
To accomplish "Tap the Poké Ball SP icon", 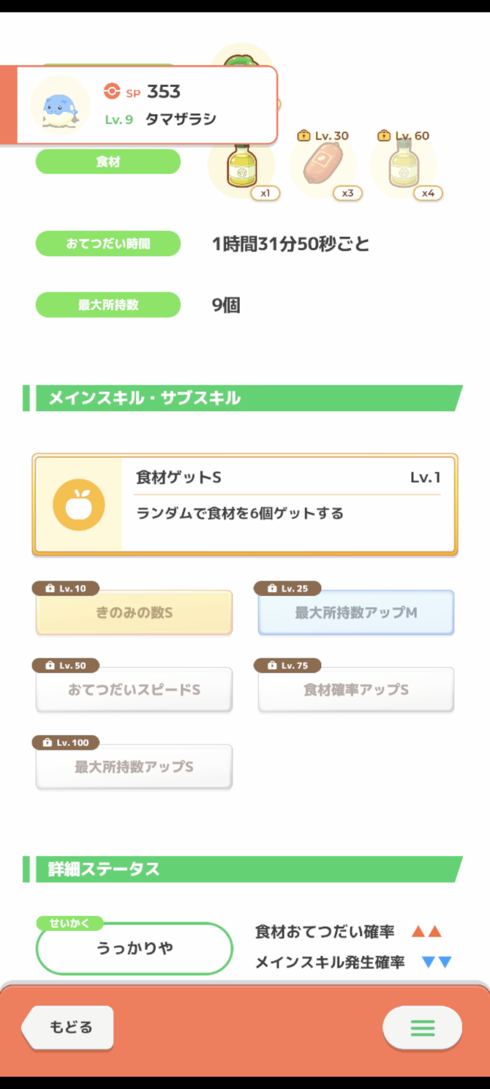I will [112, 91].
